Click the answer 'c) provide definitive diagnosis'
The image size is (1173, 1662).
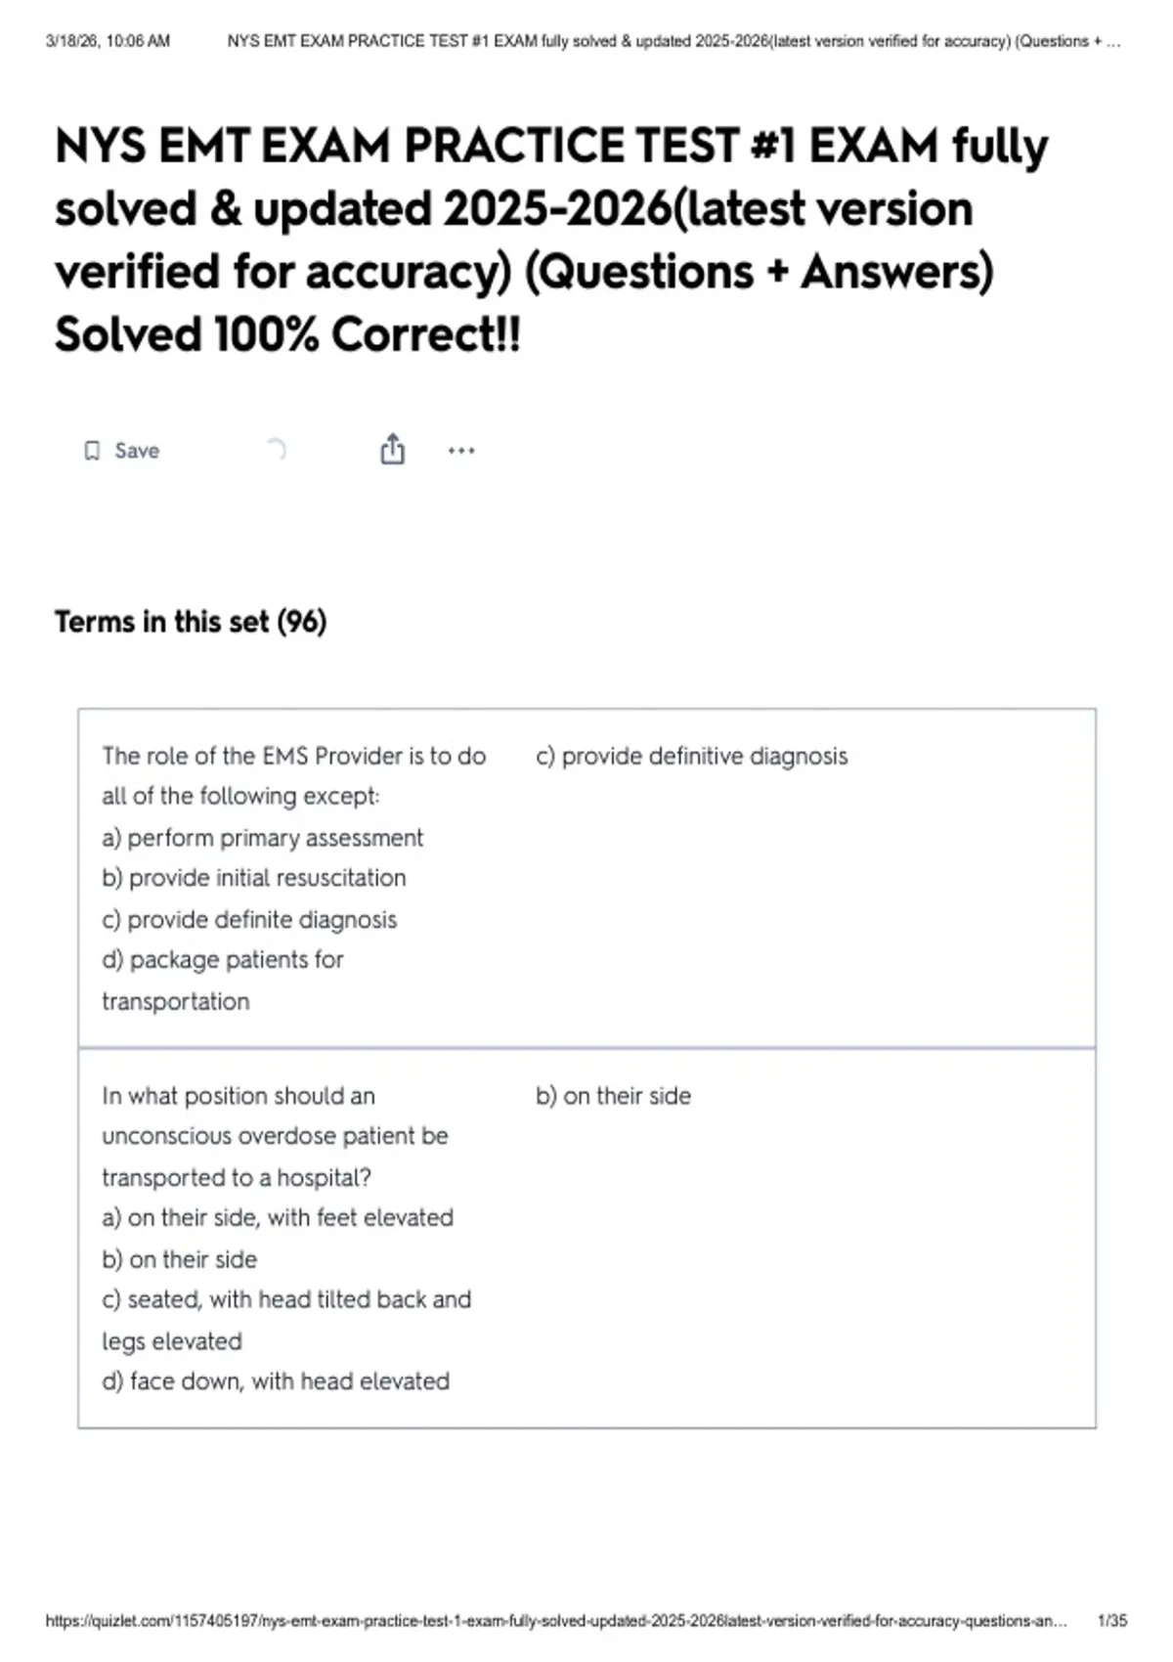point(692,756)
